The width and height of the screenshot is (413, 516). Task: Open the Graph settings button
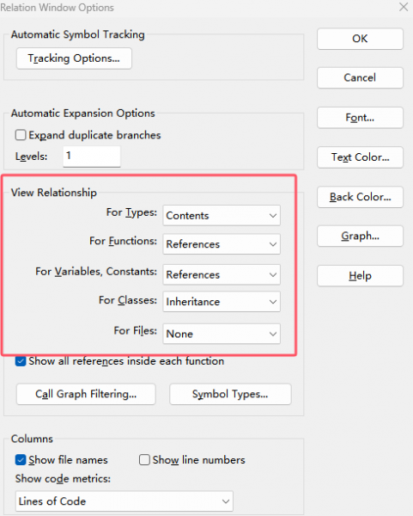tap(360, 236)
